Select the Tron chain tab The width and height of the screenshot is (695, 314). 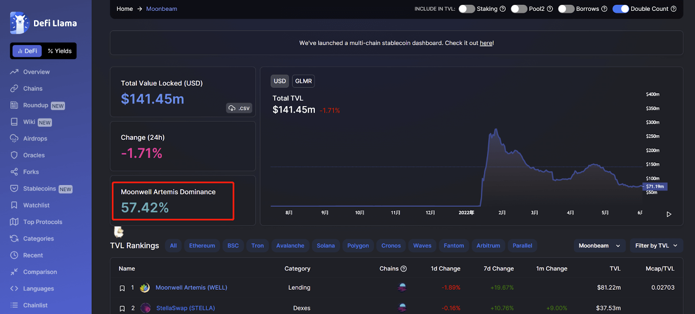(258, 246)
